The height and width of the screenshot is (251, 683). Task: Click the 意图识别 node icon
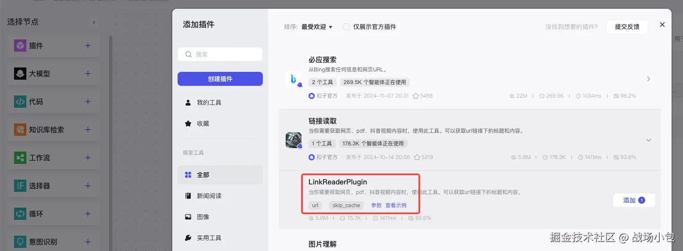20,242
